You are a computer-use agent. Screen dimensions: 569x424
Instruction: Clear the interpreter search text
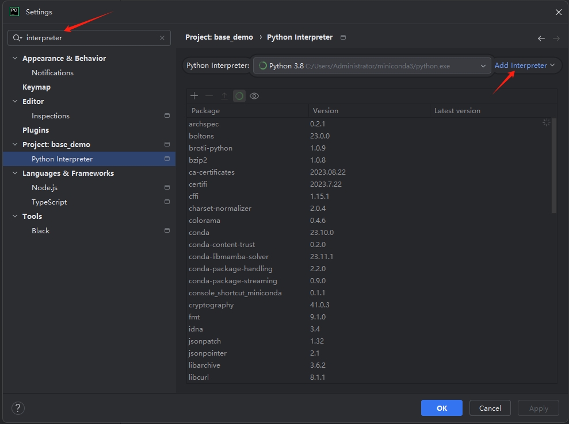[162, 38]
